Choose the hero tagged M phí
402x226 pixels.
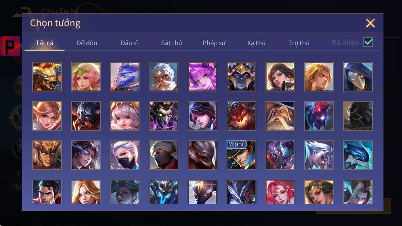pos(242,155)
